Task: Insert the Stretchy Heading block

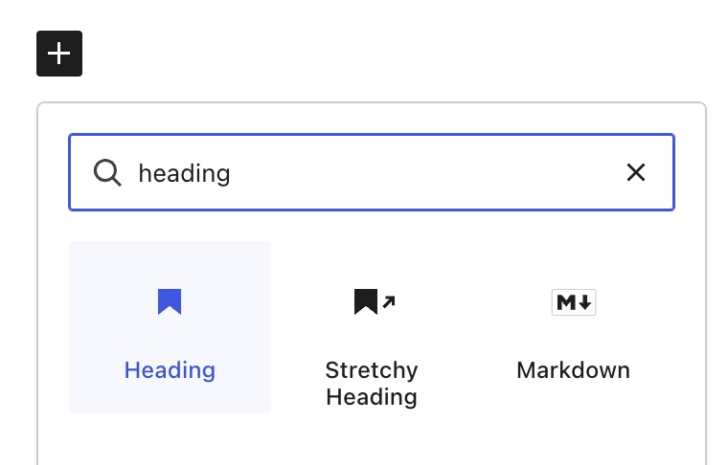Action: (372, 337)
